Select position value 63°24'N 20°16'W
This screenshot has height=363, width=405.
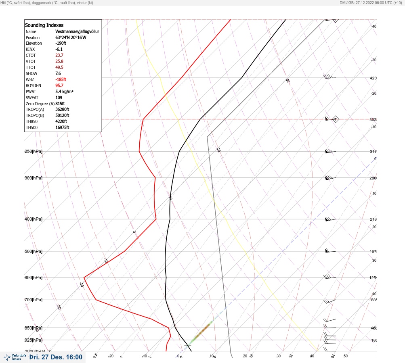[x=71, y=38]
